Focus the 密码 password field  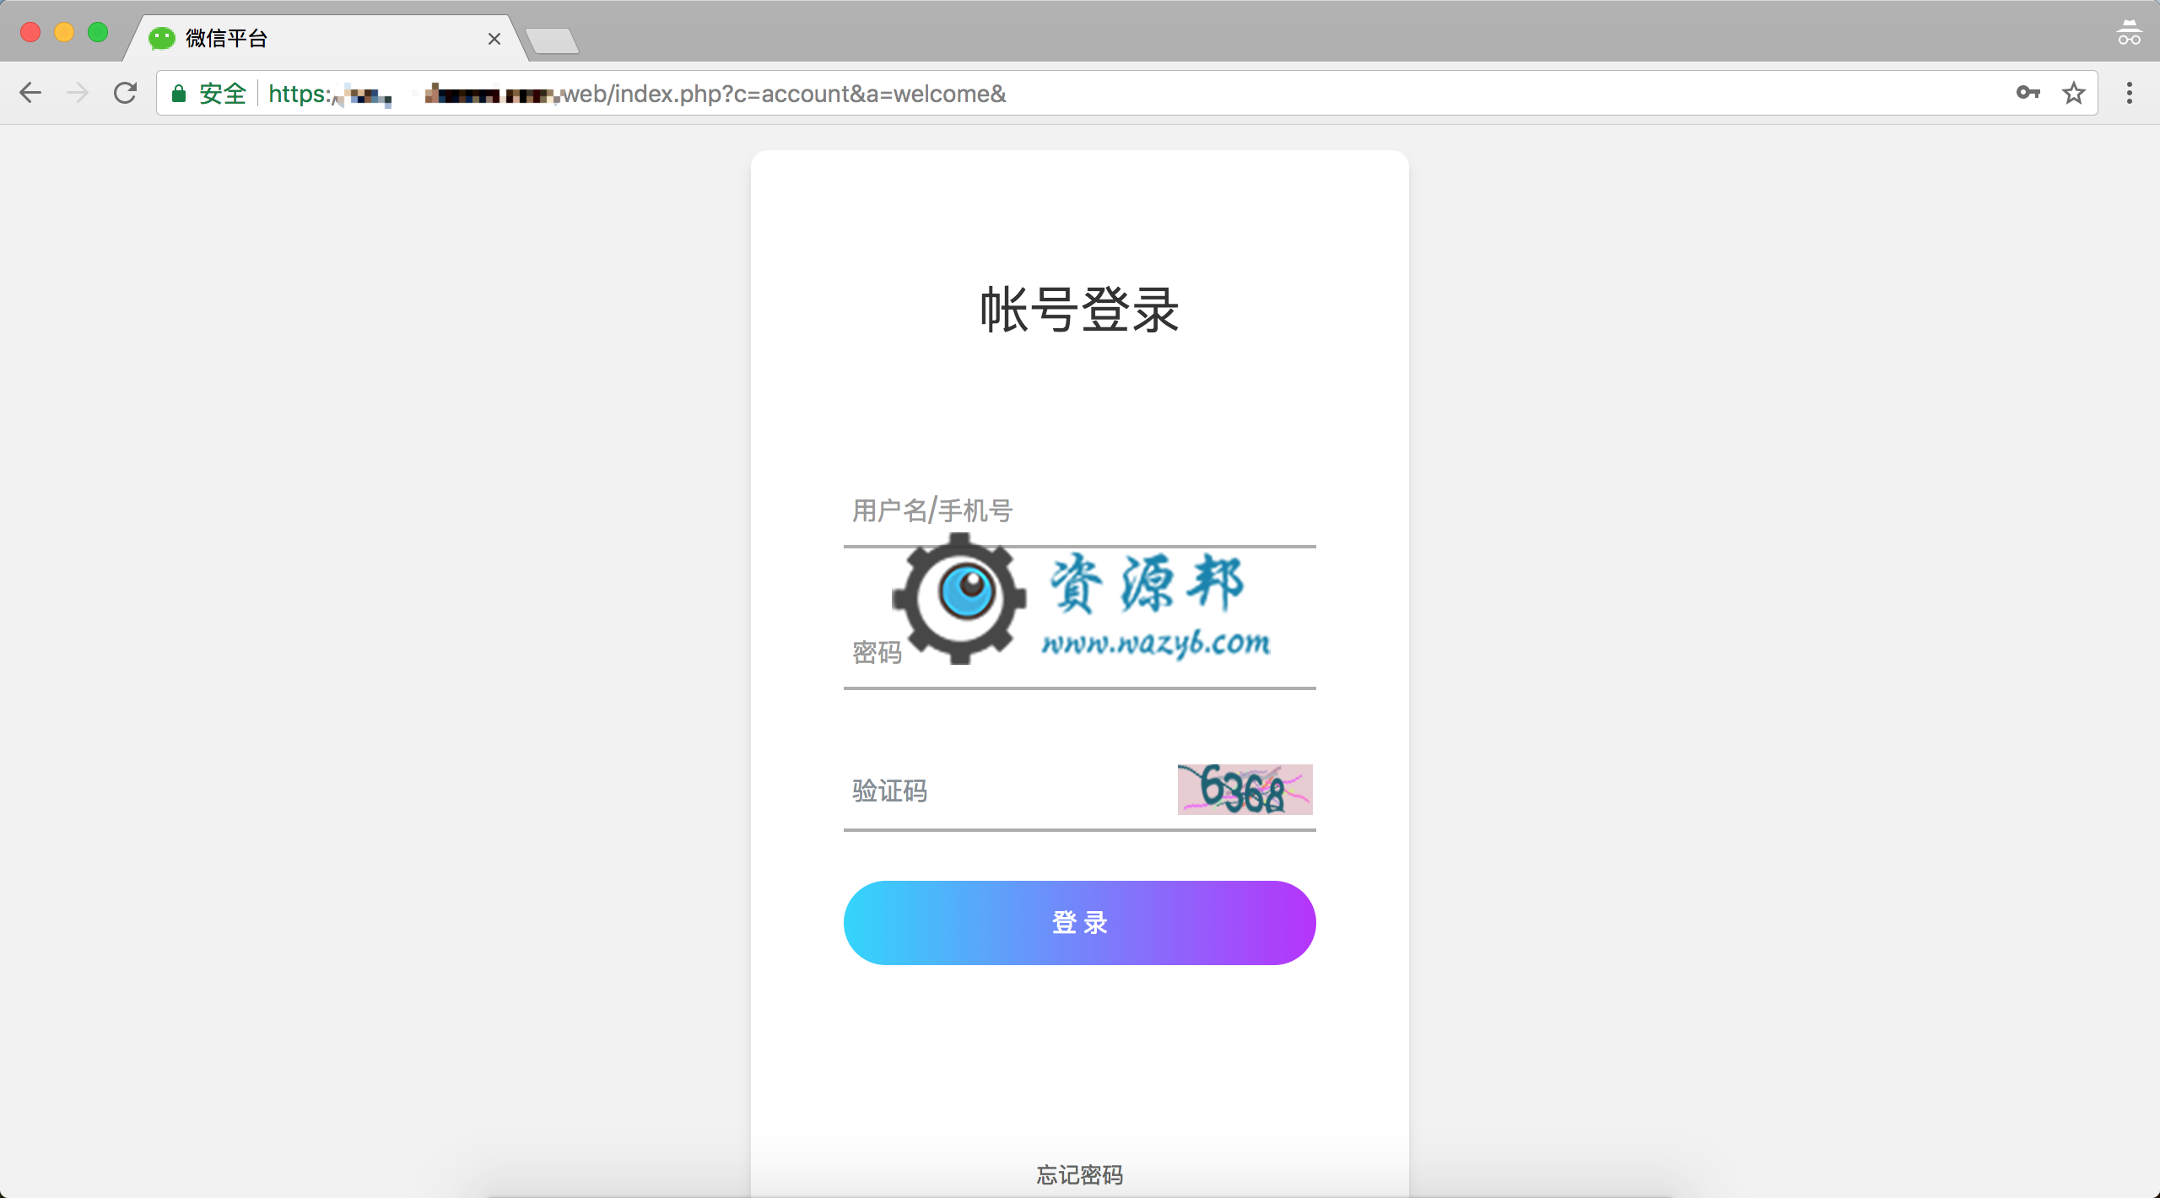click(1080, 653)
